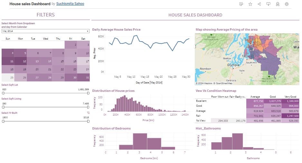Select day 31 in the calendar
Image resolution: width=302 pixels, height=163 pixels.
click(83, 77)
